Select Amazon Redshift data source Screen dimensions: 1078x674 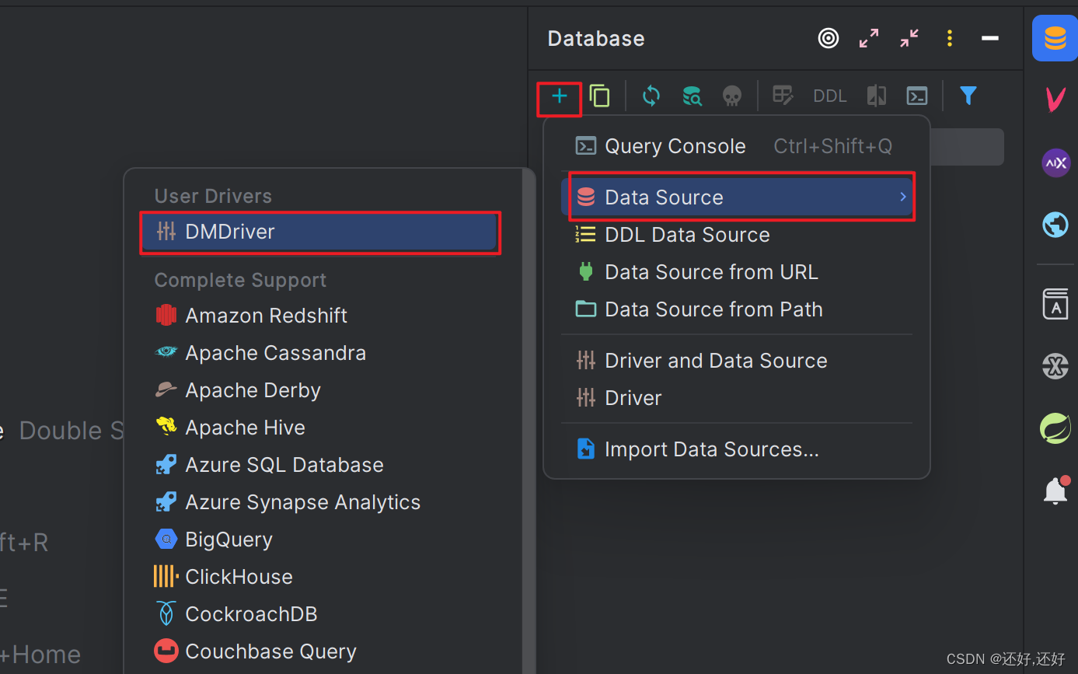point(320,316)
